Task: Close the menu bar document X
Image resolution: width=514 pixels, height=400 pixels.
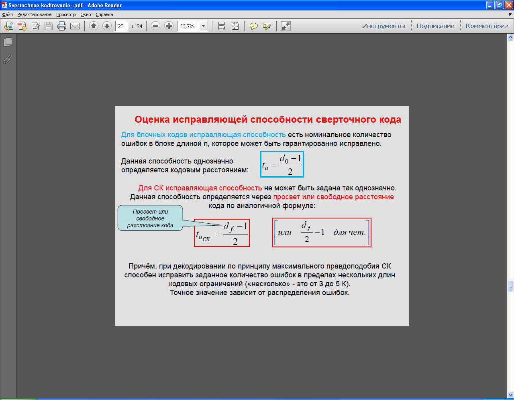Action: (x=511, y=14)
